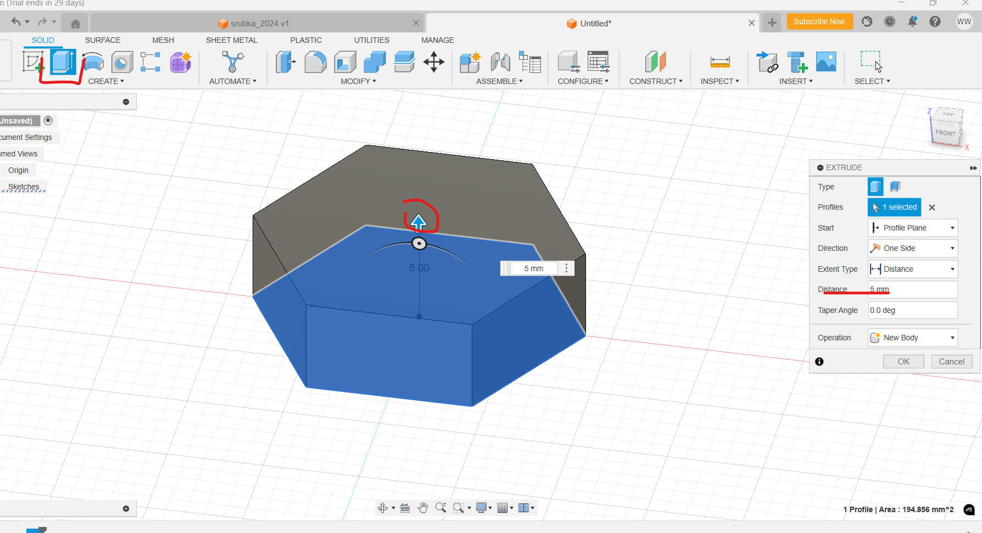This screenshot has width=982, height=533.
Task: Click the Subscribe Now button
Action: tap(819, 21)
